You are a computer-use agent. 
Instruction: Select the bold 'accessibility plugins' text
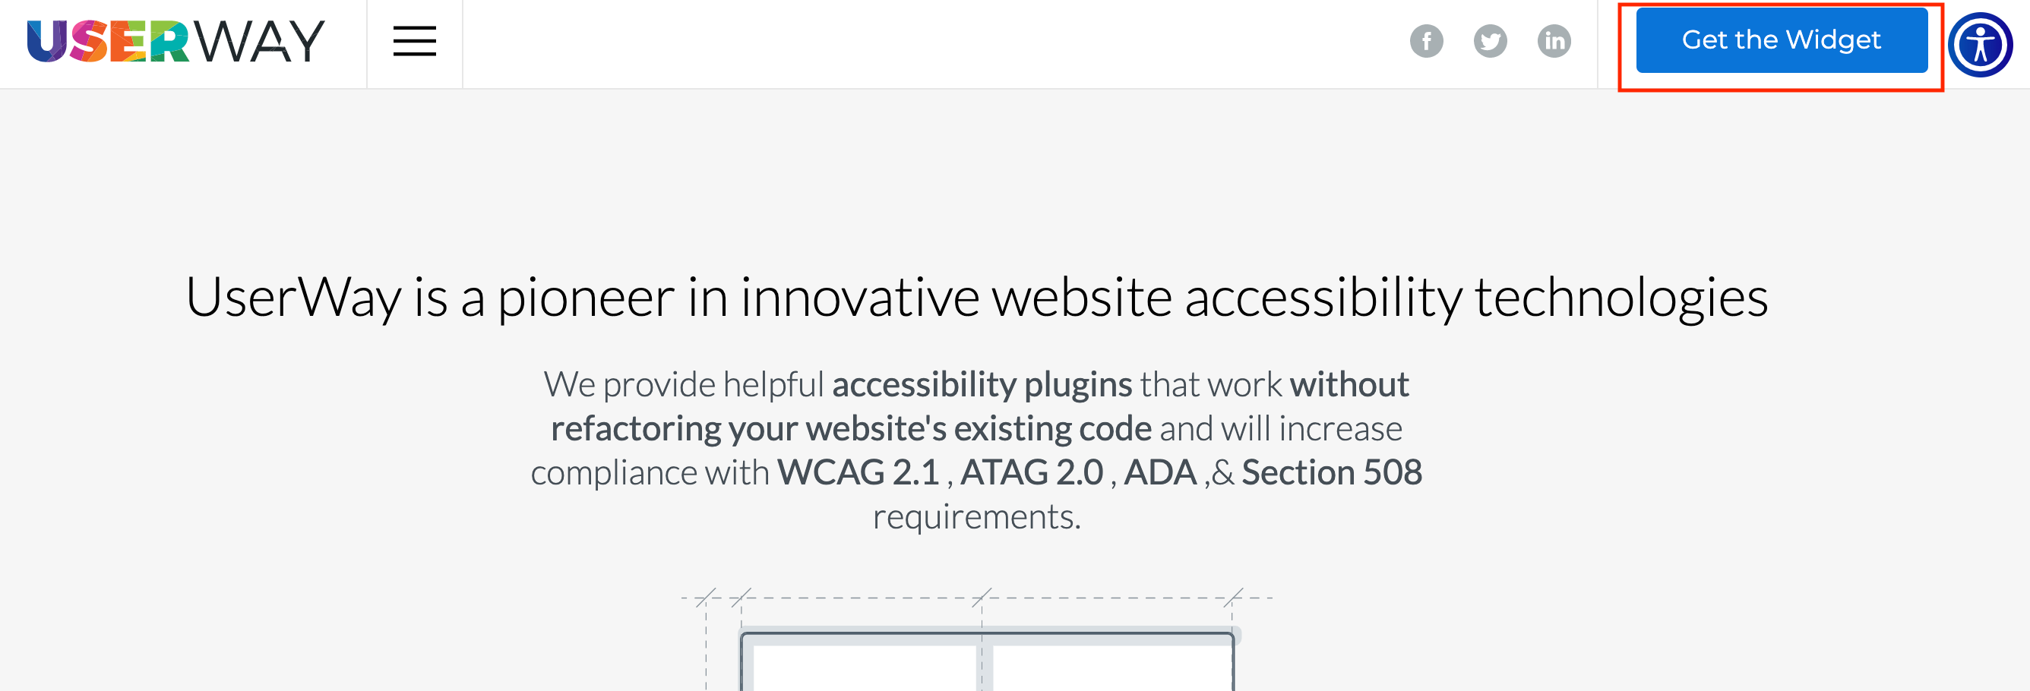point(982,384)
